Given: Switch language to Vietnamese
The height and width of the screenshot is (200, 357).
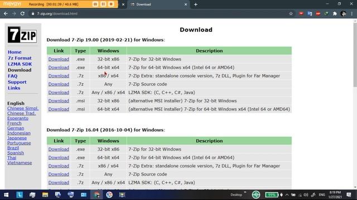Looking at the screenshot, I should click(20, 163).
